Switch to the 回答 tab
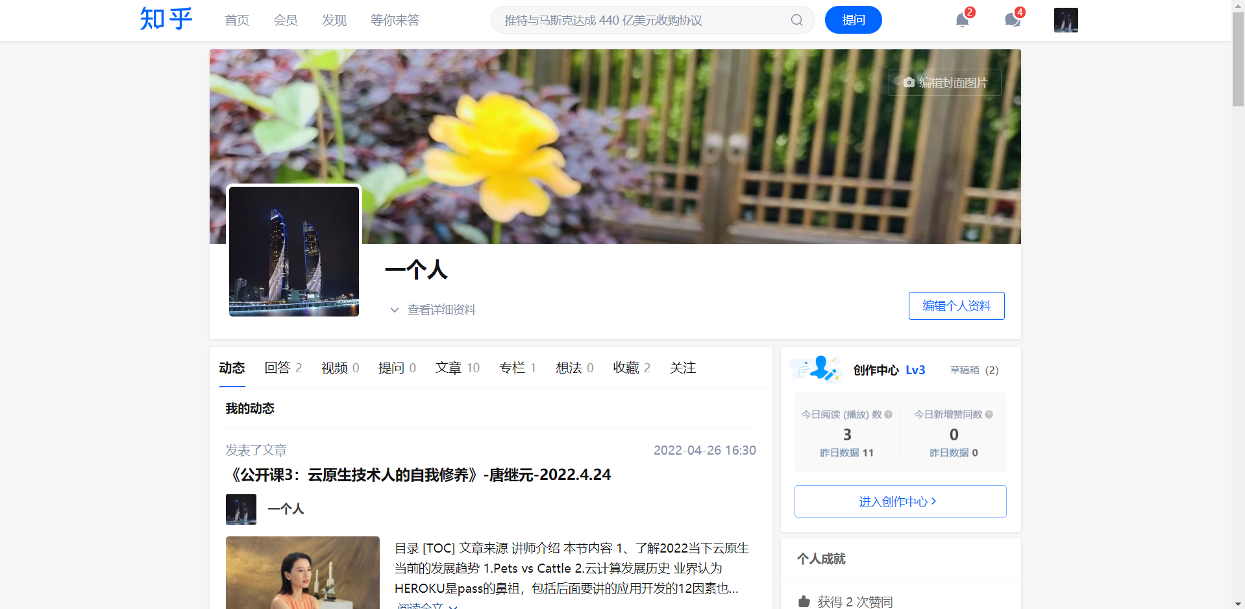This screenshot has width=1245, height=609. point(283,368)
